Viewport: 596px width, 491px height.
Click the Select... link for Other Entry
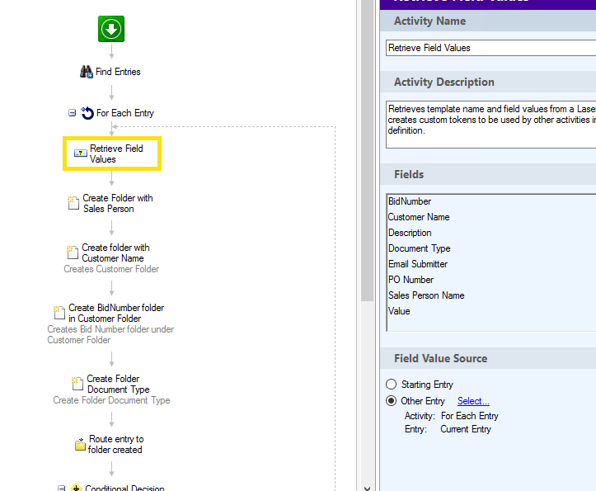(473, 401)
